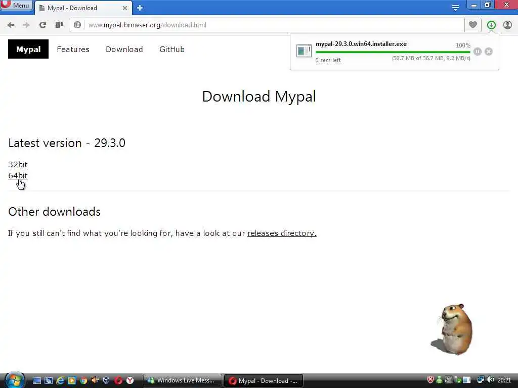Image resolution: width=518 pixels, height=388 pixels.
Task: Pause the mypal installer download
Action: tap(478, 52)
